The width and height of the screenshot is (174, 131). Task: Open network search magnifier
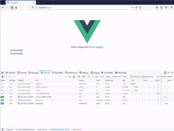70,77
